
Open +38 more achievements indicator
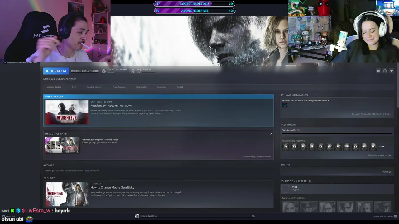382,147
